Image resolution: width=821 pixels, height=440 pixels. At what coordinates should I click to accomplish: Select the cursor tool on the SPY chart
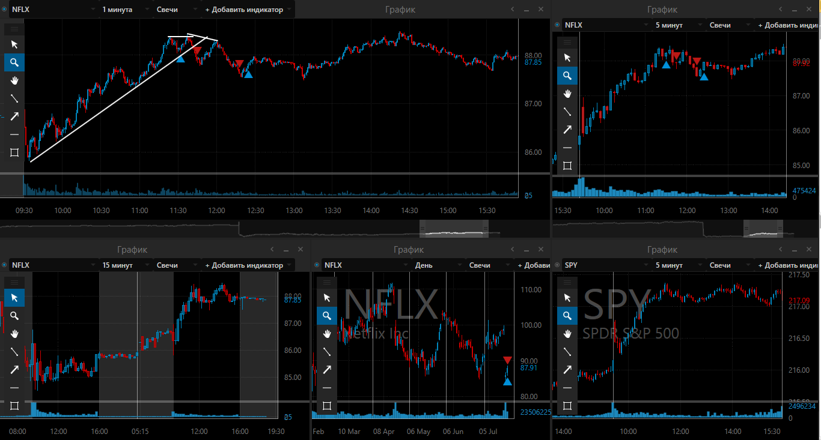[567, 298]
